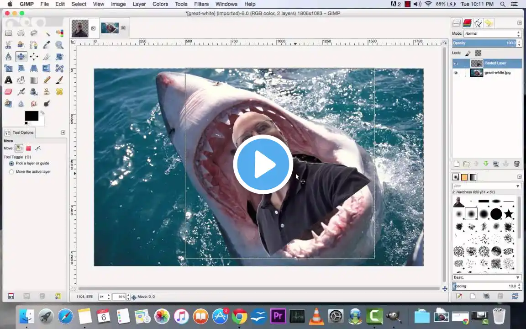
Task: Open the brush filter dropdown arrow
Action: [x=517, y=186]
